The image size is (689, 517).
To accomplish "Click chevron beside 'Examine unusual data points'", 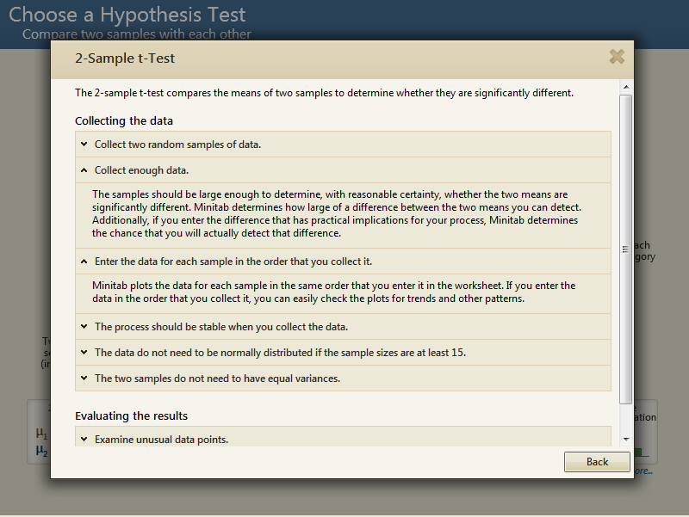I will pos(84,440).
